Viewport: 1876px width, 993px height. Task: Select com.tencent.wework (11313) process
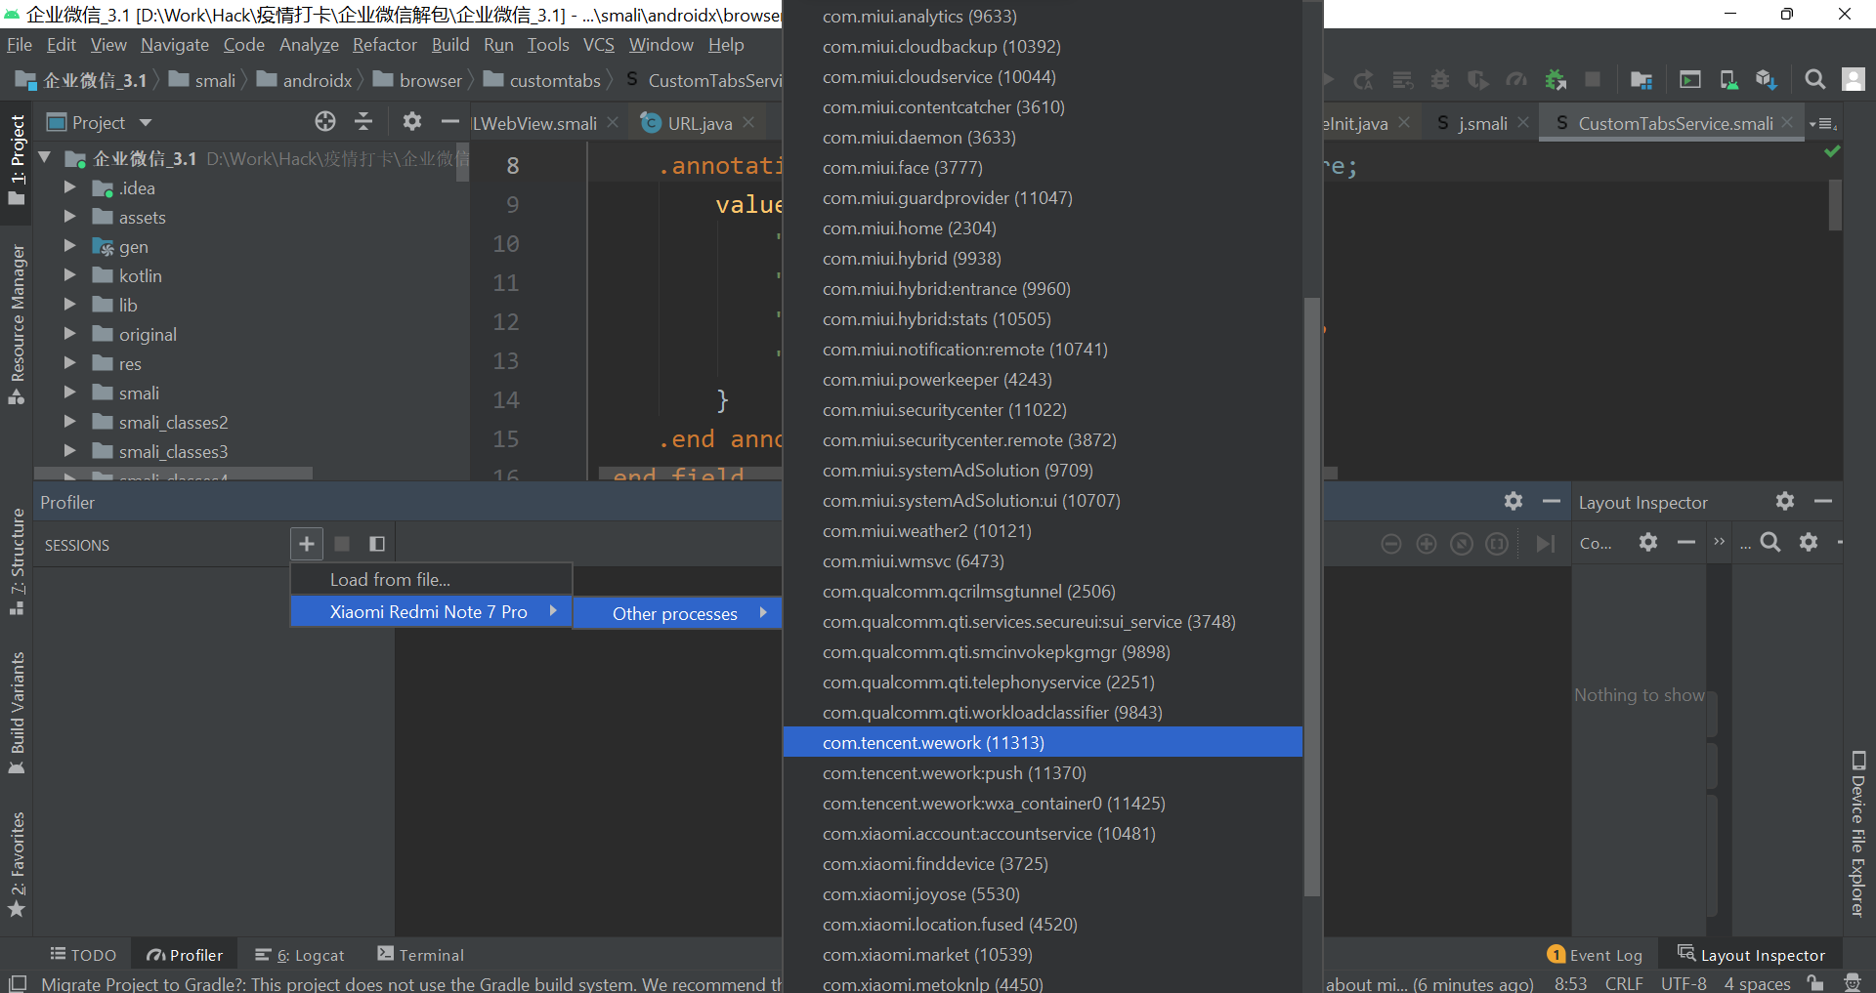tap(1043, 742)
